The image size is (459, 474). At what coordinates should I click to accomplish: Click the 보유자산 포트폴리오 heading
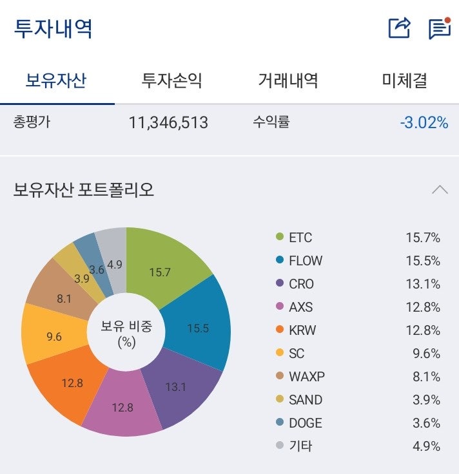click(84, 190)
